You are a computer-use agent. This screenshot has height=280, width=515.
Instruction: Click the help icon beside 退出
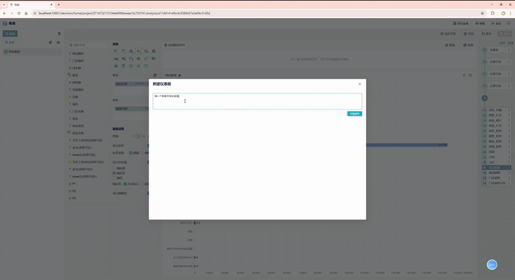pos(508,23)
